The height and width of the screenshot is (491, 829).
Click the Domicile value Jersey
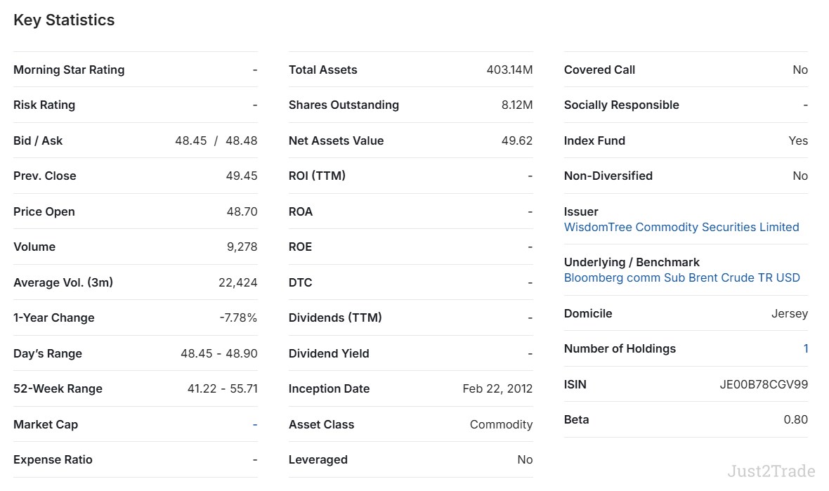click(789, 313)
